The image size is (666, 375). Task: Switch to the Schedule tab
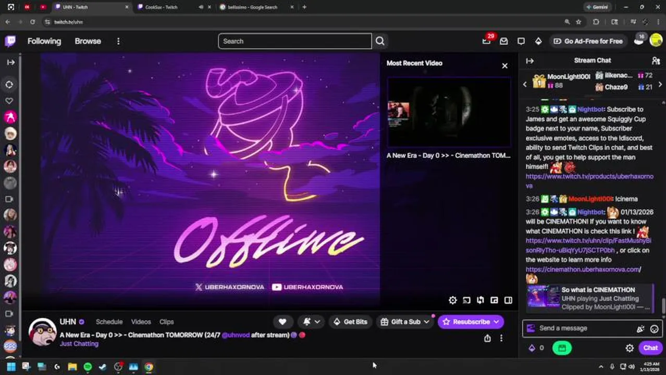tap(109, 322)
